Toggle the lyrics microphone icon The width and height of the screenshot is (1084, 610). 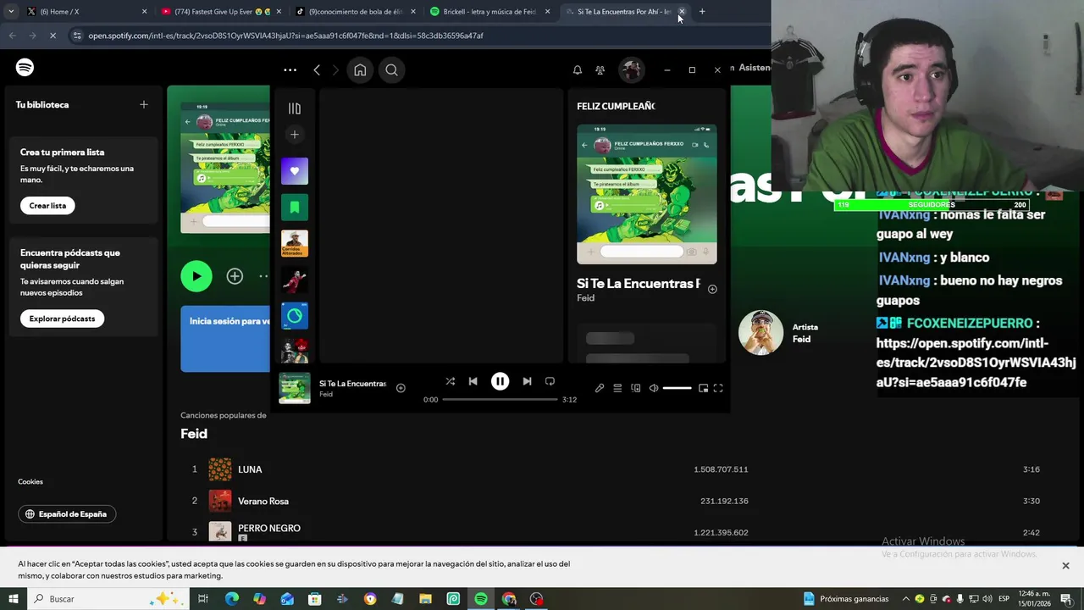pyautogui.click(x=600, y=388)
